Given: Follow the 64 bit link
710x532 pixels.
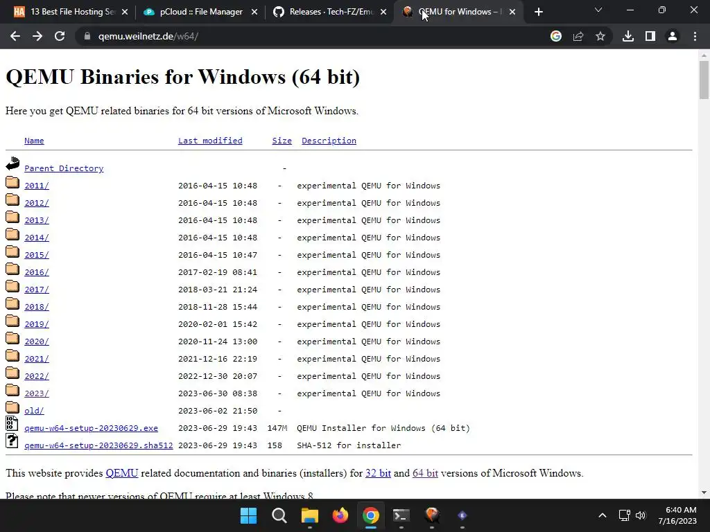Looking at the screenshot, I should pyautogui.click(x=425, y=473).
